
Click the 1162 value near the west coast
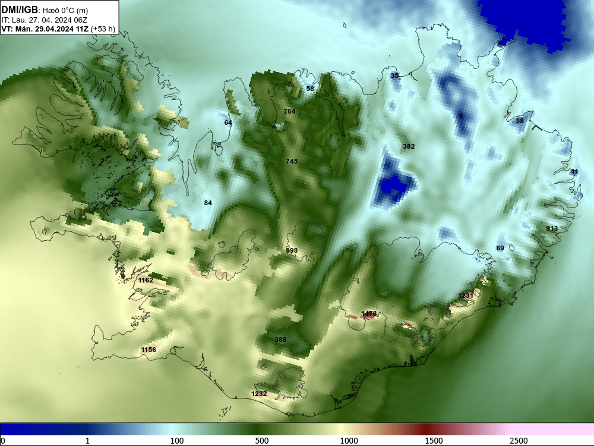(146, 280)
